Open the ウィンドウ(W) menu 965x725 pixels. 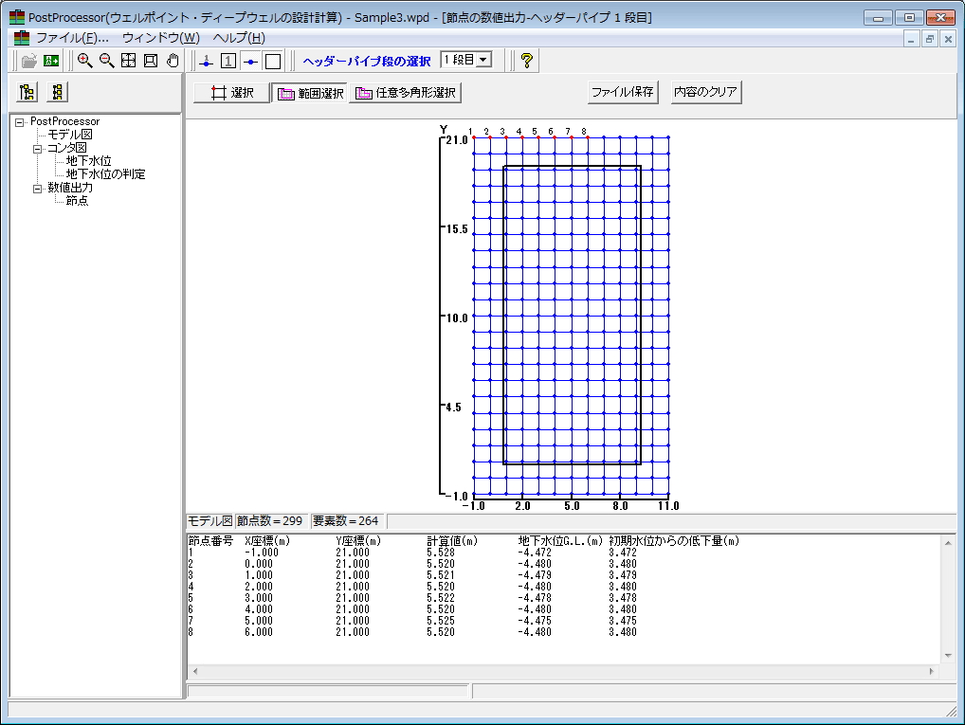click(x=160, y=38)
